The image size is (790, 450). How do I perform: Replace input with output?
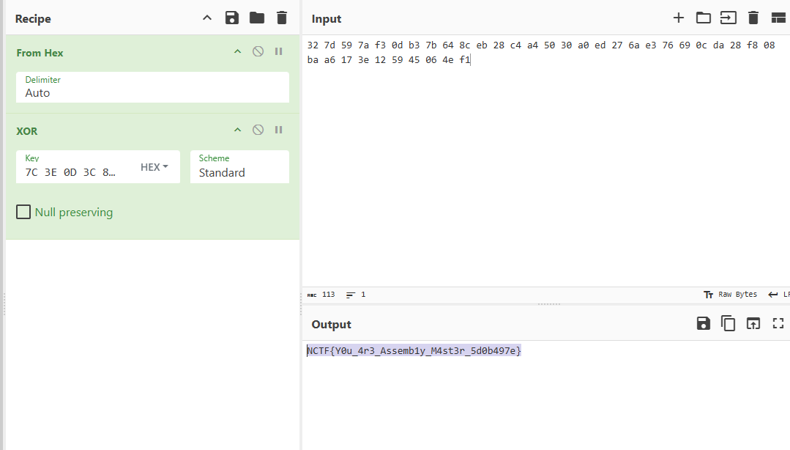(753, 323)
